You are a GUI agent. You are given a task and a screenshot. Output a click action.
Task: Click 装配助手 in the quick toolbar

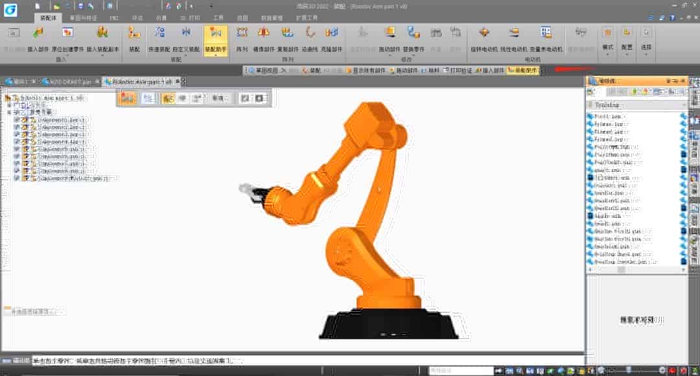pos(522,70)
